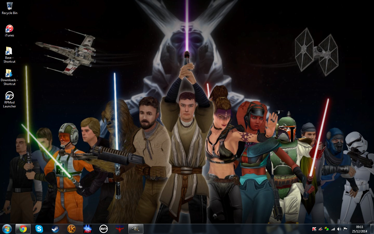Open the volume speaker tray icon
This screenshot has width=374, height=234.
click(339, 229)
